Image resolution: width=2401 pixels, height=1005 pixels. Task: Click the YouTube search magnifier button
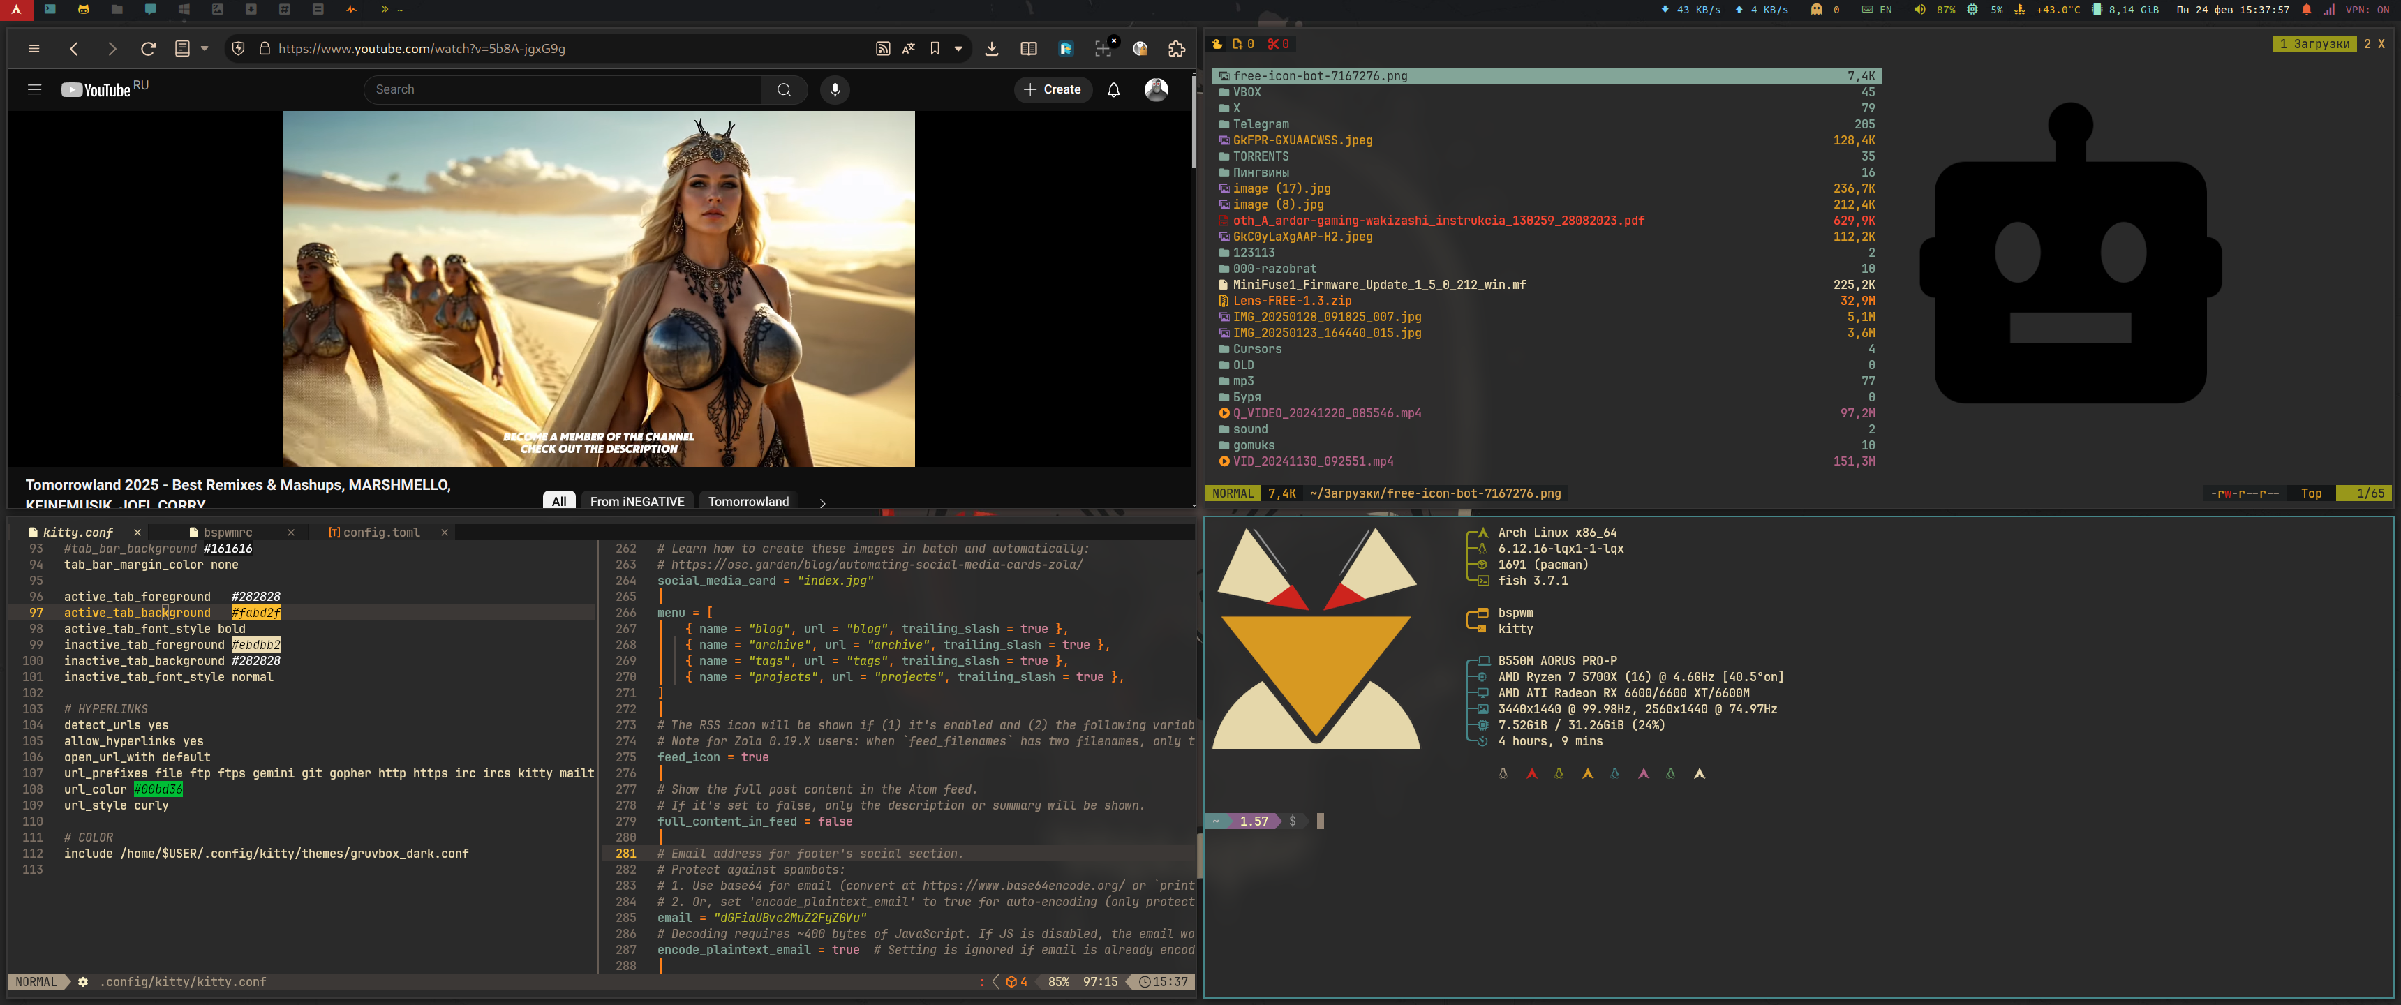(784, 89)
